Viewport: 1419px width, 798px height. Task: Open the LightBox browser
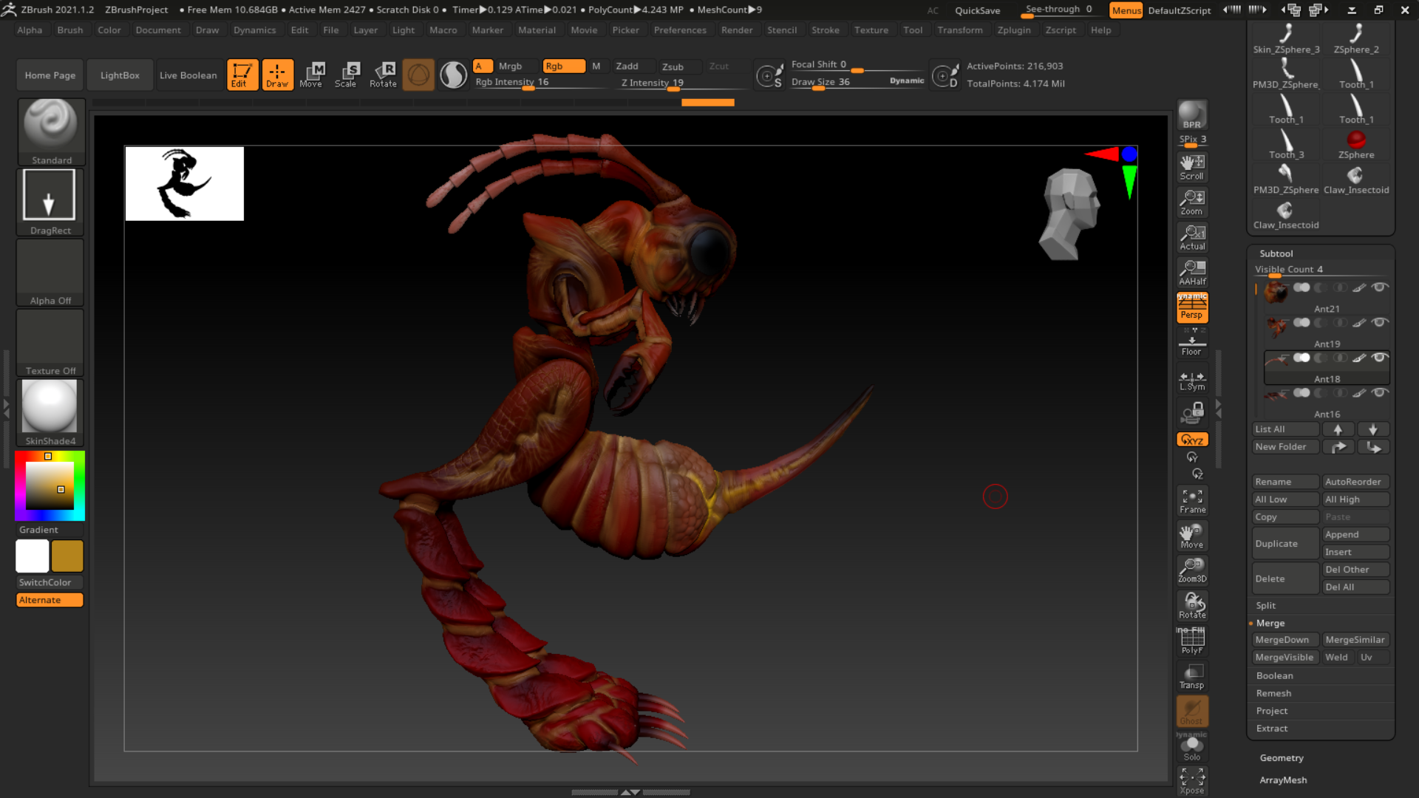[120, 74]
